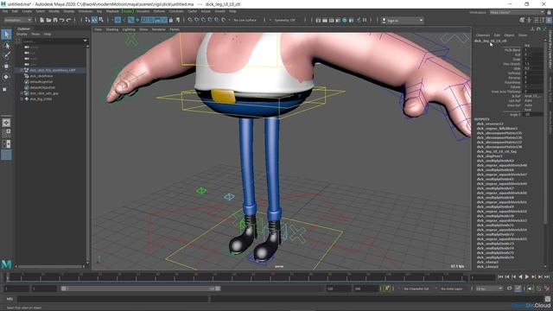Toggle the Modeling Toolkit icon at top right

coord(522,20)
